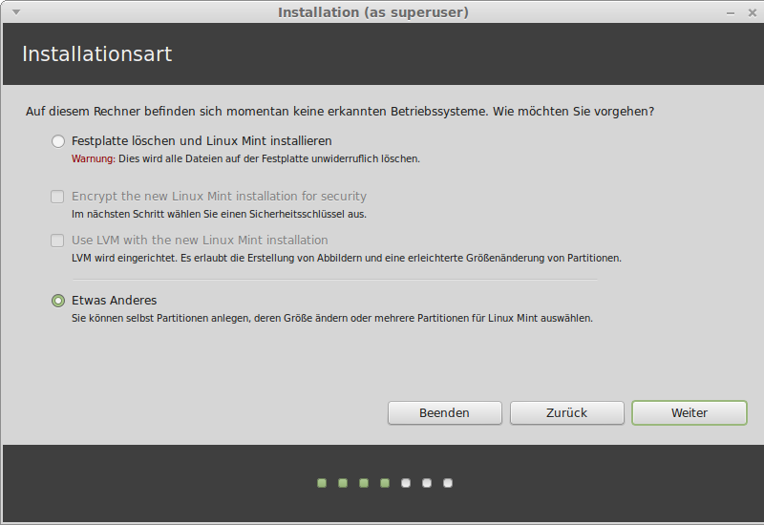Screen dimensions: 764x525
Task: Click the question text 'Auf diesem Rechner befinden sich...'
Action: [x=340, y=112]
